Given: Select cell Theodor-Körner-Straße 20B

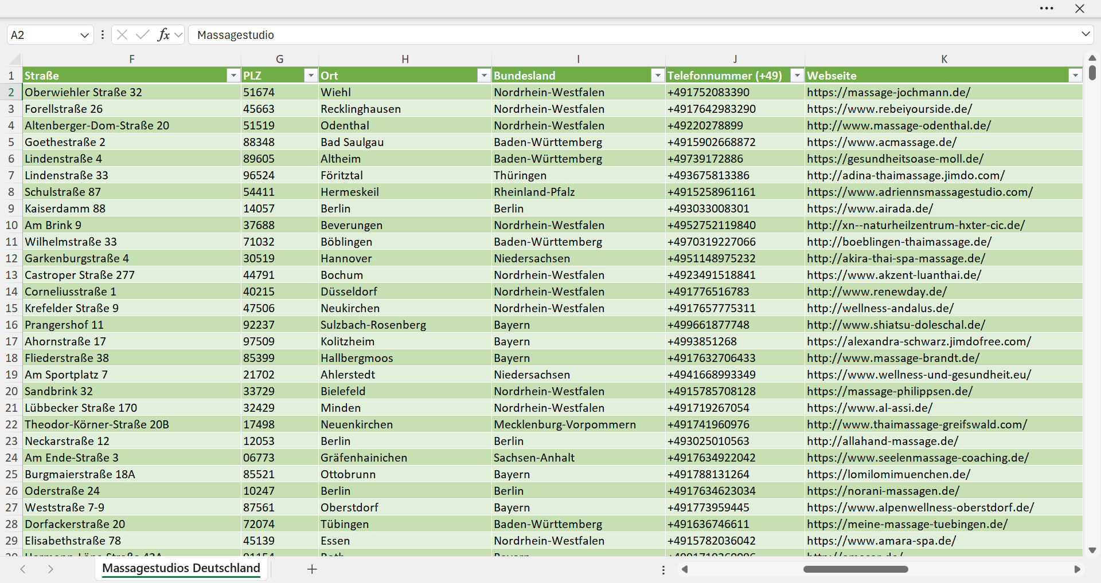Looking at the screenshot, I should 132,424.
